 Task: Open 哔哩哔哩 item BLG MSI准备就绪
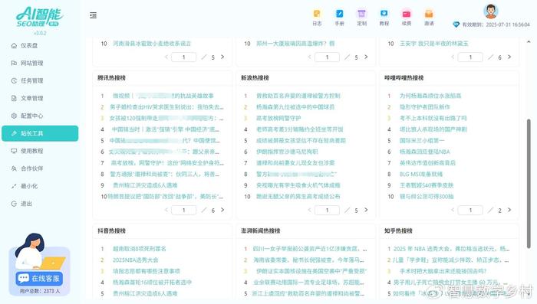(x=421, y=174)
